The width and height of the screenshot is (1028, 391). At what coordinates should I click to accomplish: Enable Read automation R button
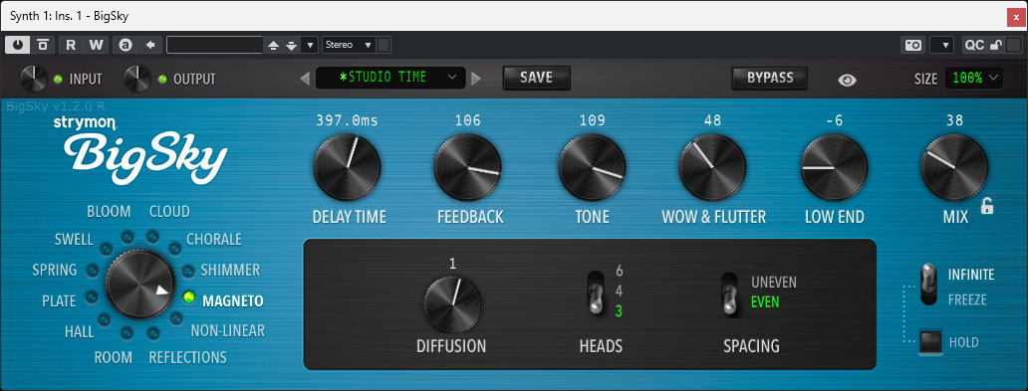click(71, 45)
